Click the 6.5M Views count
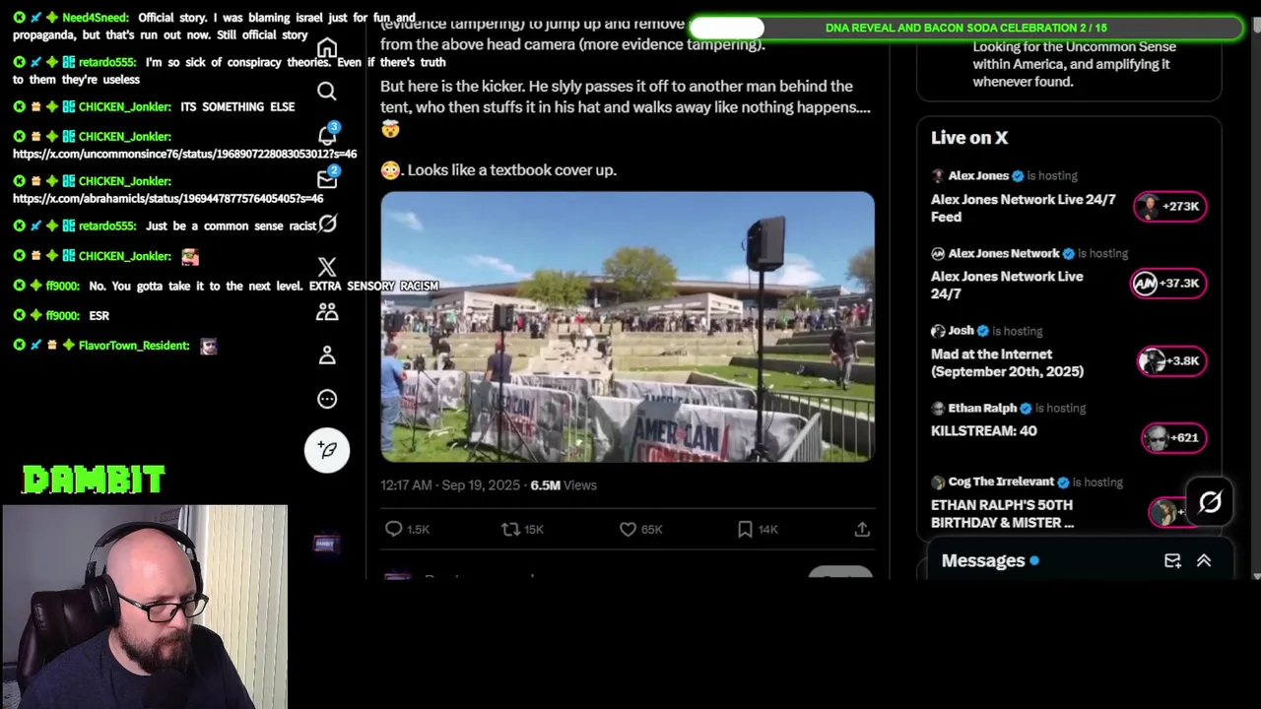Screen dimensions: 1261x709 [564, 484]
